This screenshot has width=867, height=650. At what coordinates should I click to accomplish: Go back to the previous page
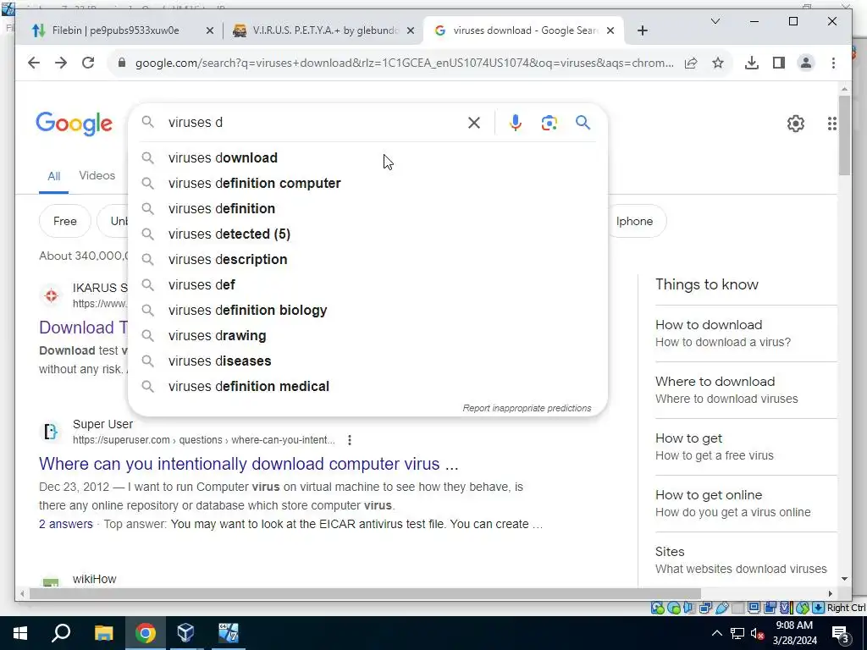tap(34, 63)
